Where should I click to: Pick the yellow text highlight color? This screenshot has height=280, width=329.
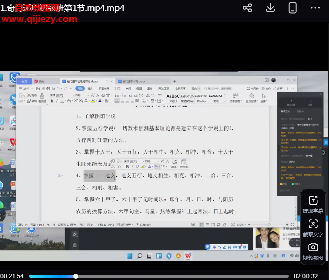click(x=93, y=101)
